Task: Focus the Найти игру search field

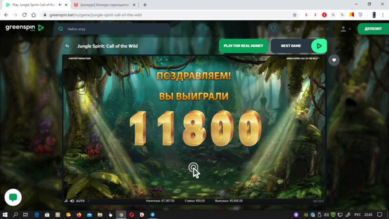Action: (x=112, y=29)
